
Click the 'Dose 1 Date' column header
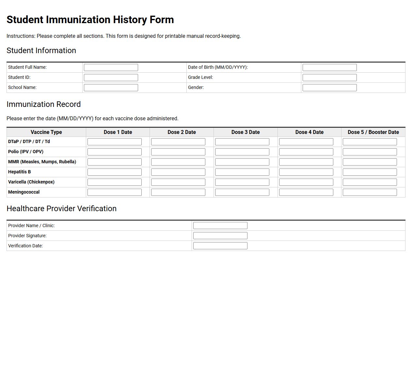[118, 132]
